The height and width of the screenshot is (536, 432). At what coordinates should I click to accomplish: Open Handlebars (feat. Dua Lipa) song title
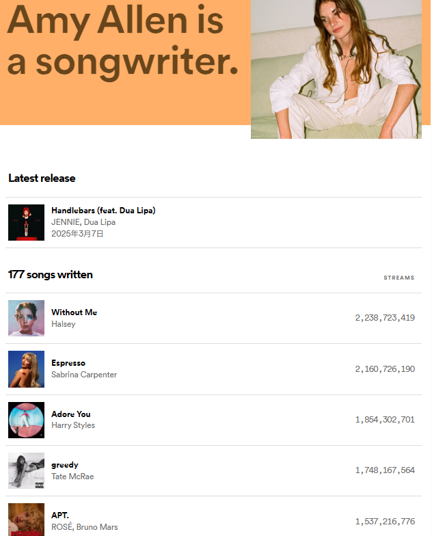[103, 211]
